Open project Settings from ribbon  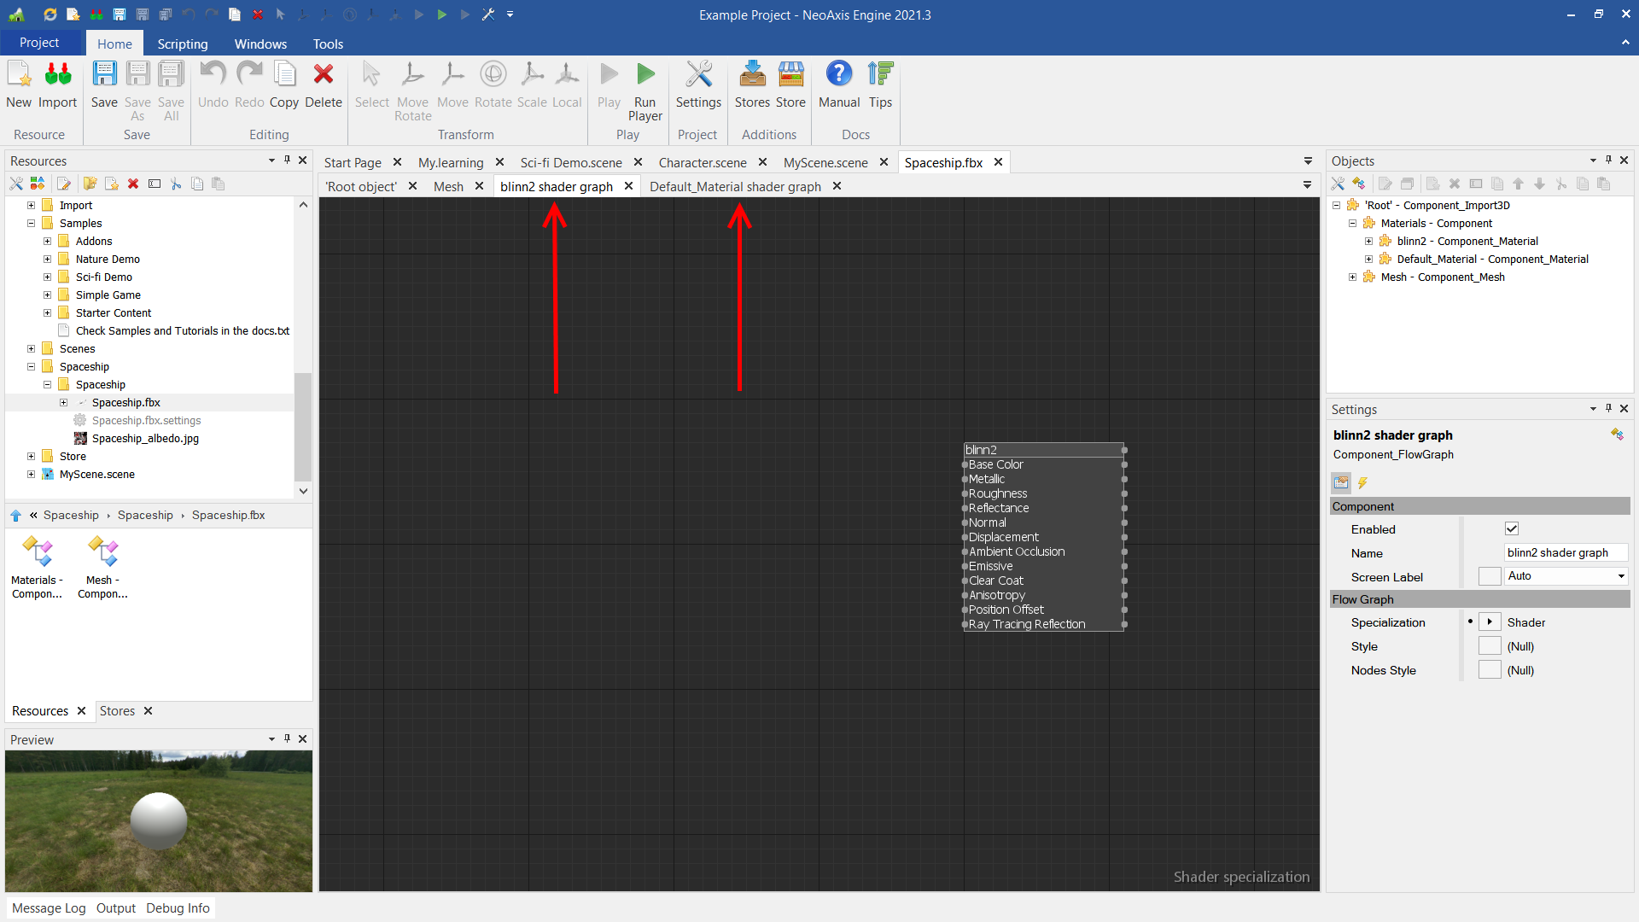click(697, 76)
